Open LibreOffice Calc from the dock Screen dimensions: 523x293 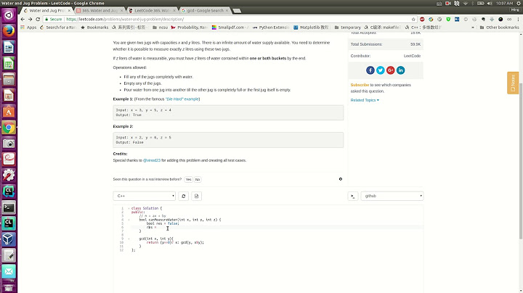point(9,63)
